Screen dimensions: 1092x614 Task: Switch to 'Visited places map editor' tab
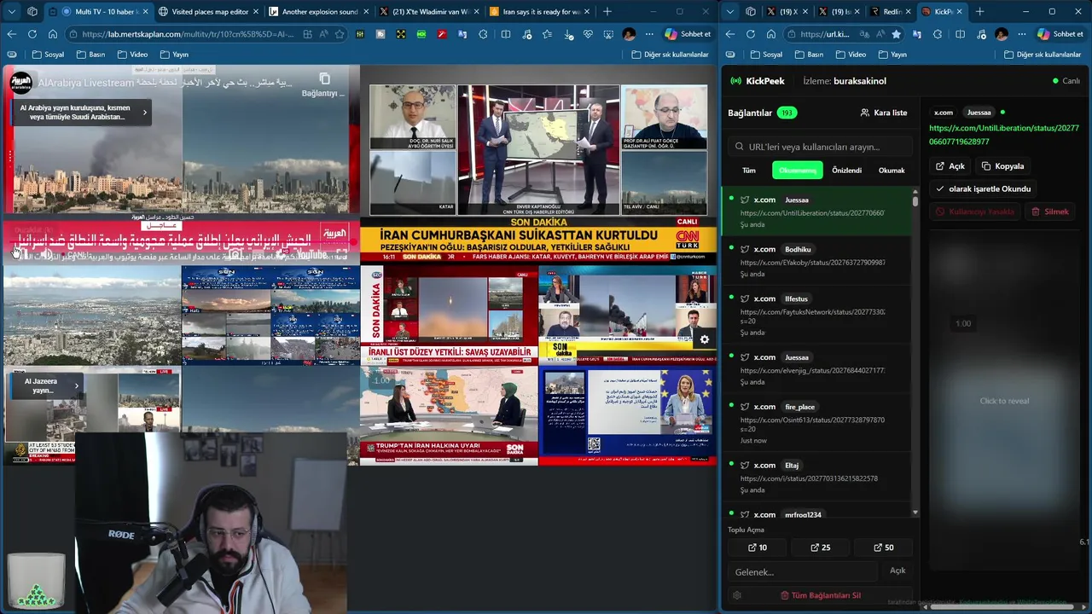click(x=208, y=11)
